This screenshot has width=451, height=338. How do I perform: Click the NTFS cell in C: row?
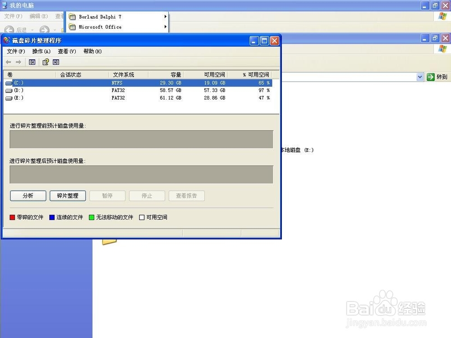coord(117,83)
